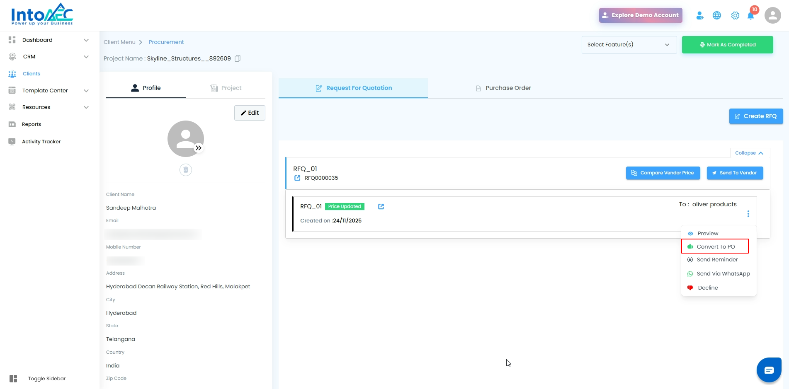
Task: Select Convert To PO from menu
Action: point(715,246)
